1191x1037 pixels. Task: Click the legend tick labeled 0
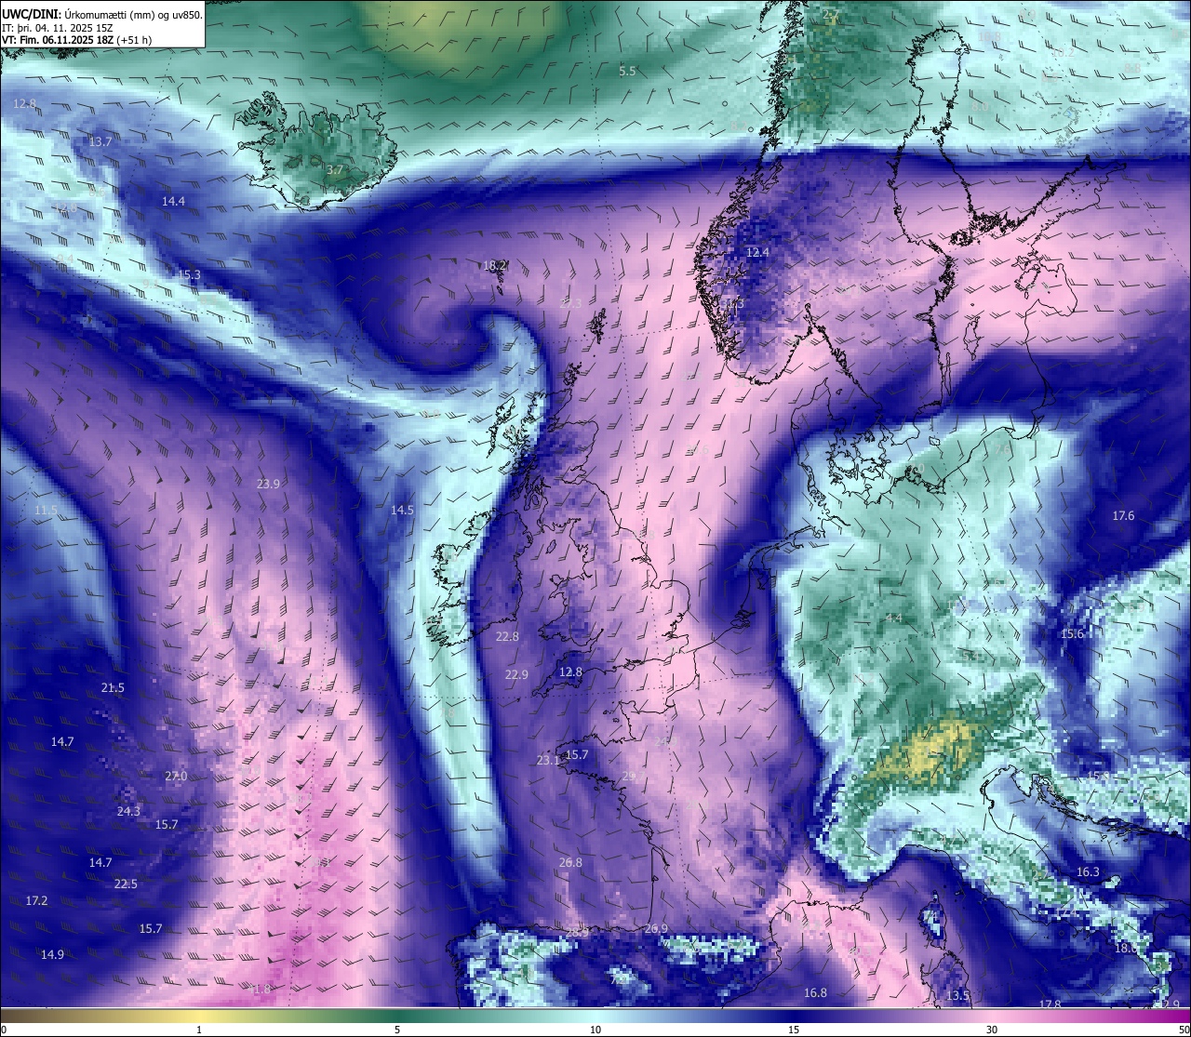(x=3, y=1030)
